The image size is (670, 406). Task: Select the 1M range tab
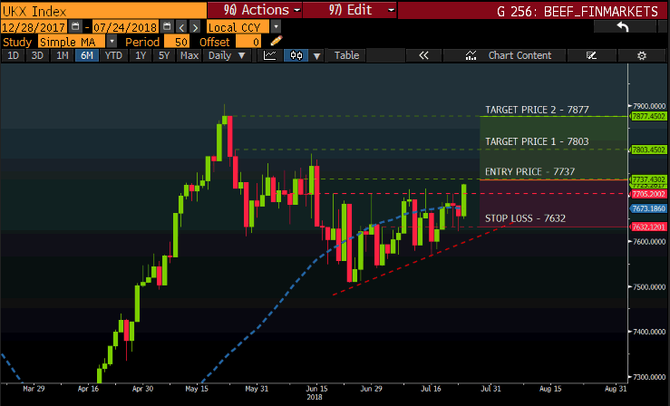click(63, 55)
